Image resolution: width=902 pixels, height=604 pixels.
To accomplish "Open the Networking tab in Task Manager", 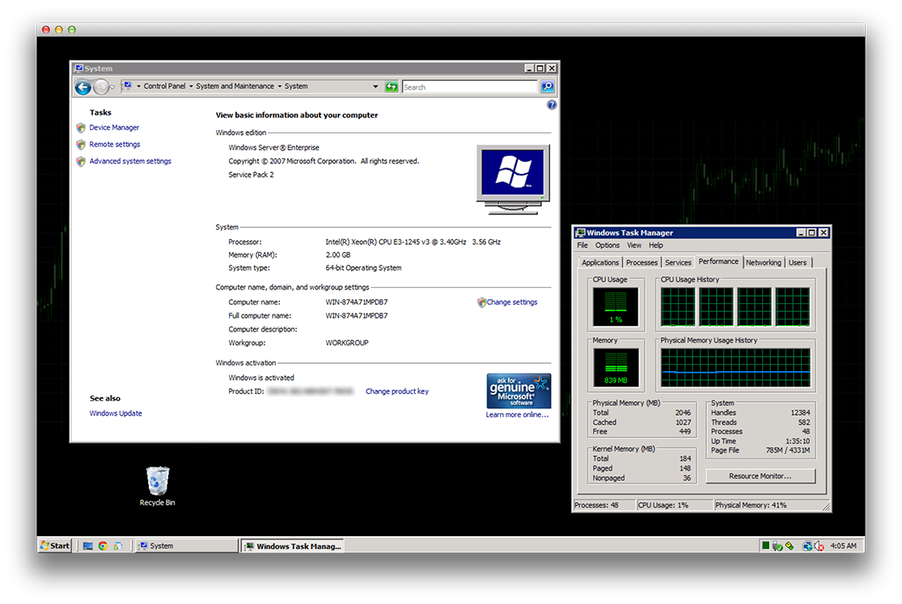I will (763, 263).
